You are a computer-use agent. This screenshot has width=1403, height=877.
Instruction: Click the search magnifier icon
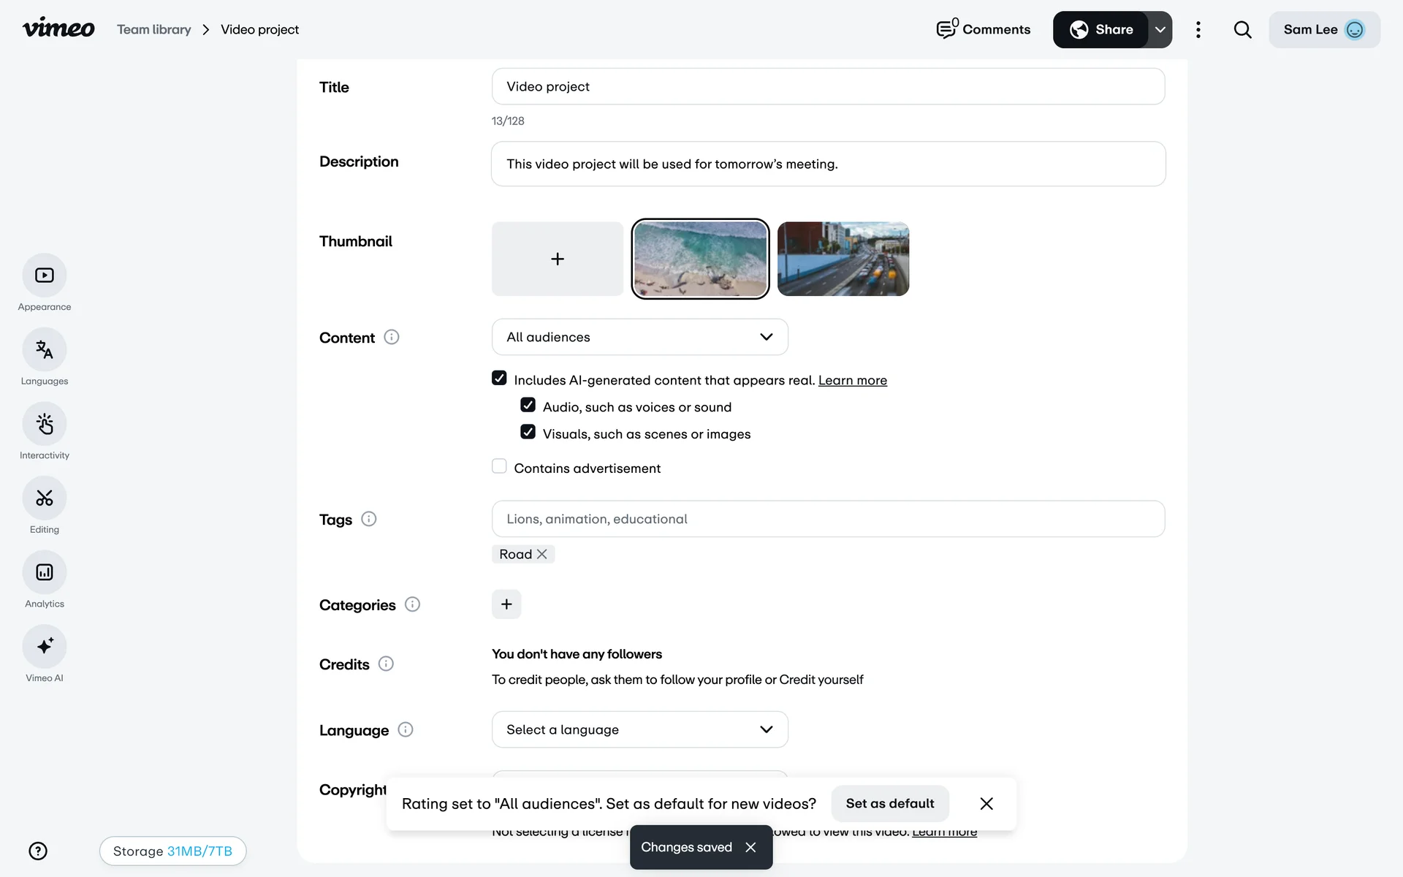coord(1242,30)
